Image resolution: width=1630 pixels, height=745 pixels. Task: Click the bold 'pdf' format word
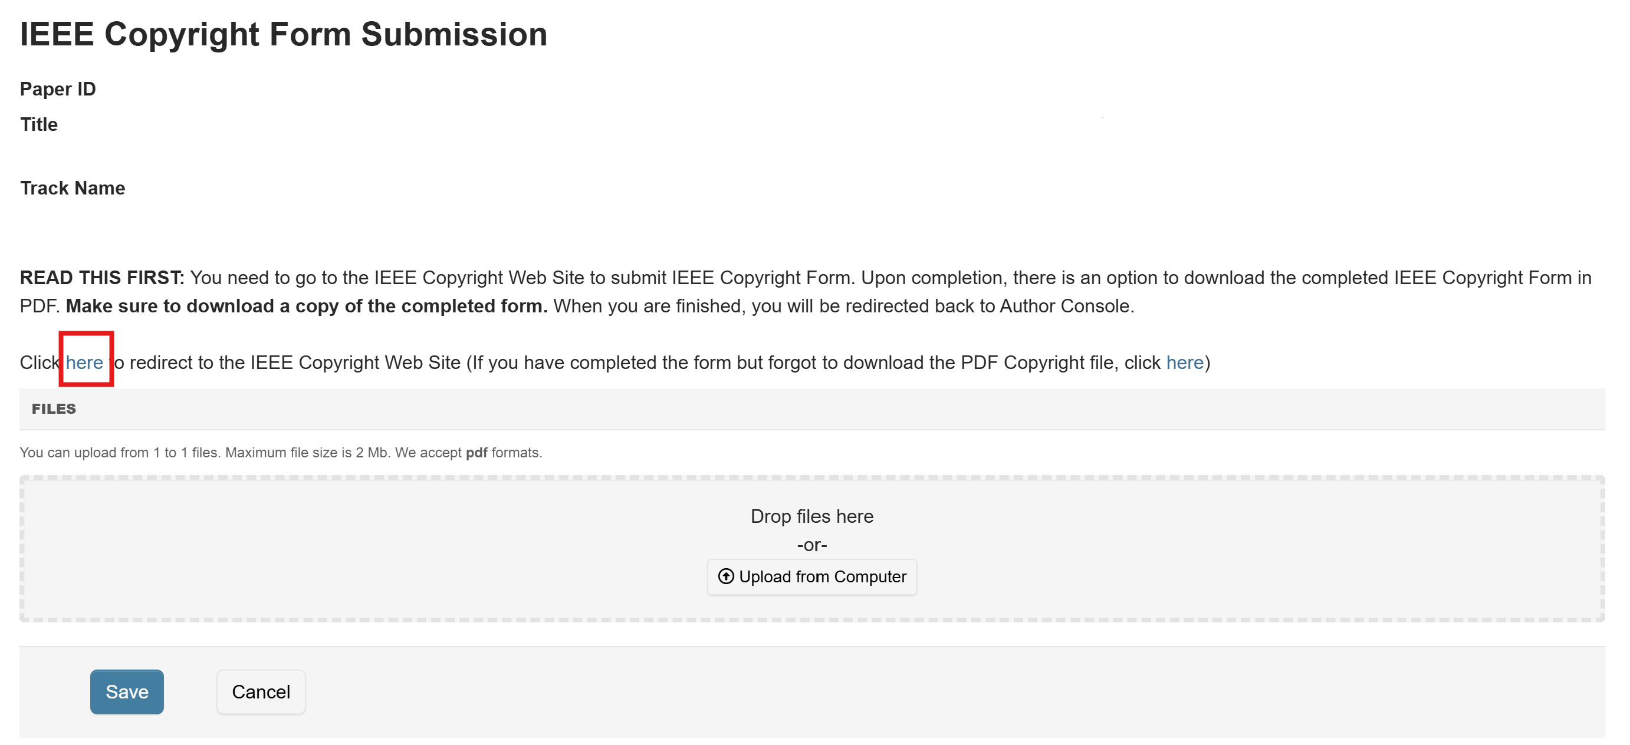pyautogui.click(x=476, y=453)
